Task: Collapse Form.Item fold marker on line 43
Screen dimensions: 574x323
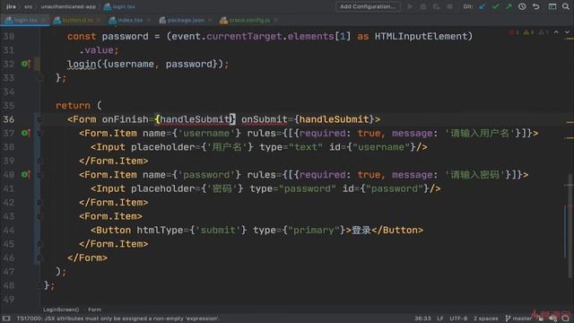Action: 39,216
